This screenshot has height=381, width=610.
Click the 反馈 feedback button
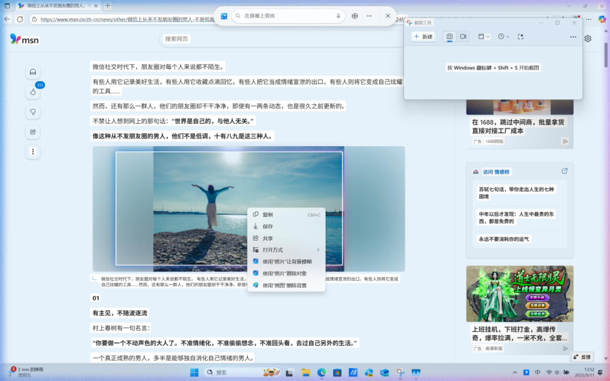582,357
